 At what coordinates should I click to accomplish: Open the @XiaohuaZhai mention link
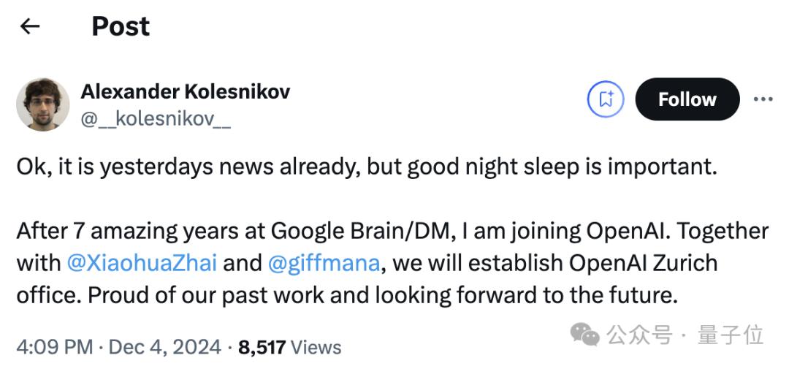click(142, 263)
